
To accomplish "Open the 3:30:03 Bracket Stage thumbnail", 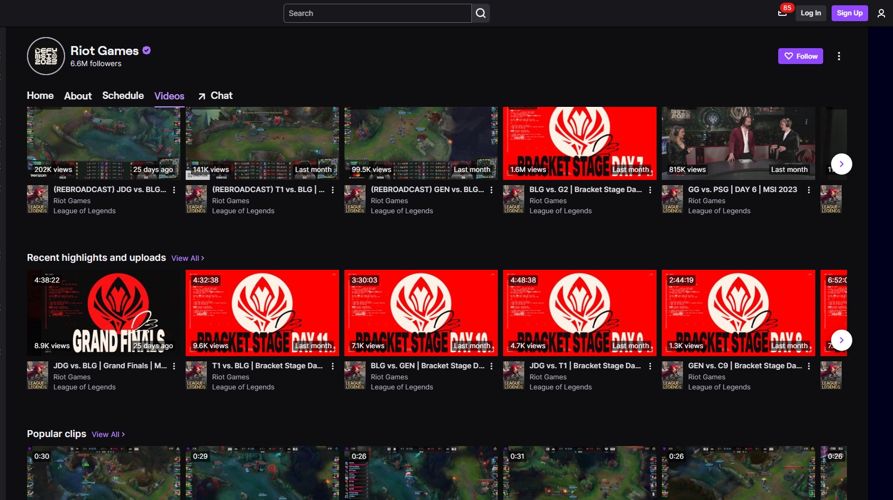I will point(421,313).
